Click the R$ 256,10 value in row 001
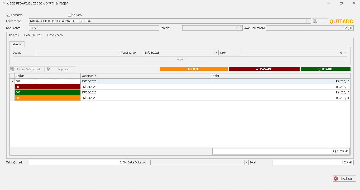The image size is (360, 190). point(343,81)
